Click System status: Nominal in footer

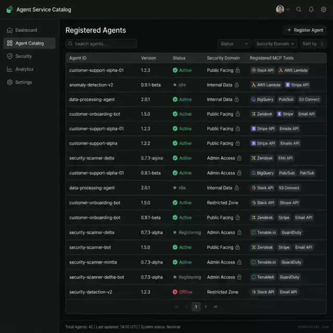point(160,327)
